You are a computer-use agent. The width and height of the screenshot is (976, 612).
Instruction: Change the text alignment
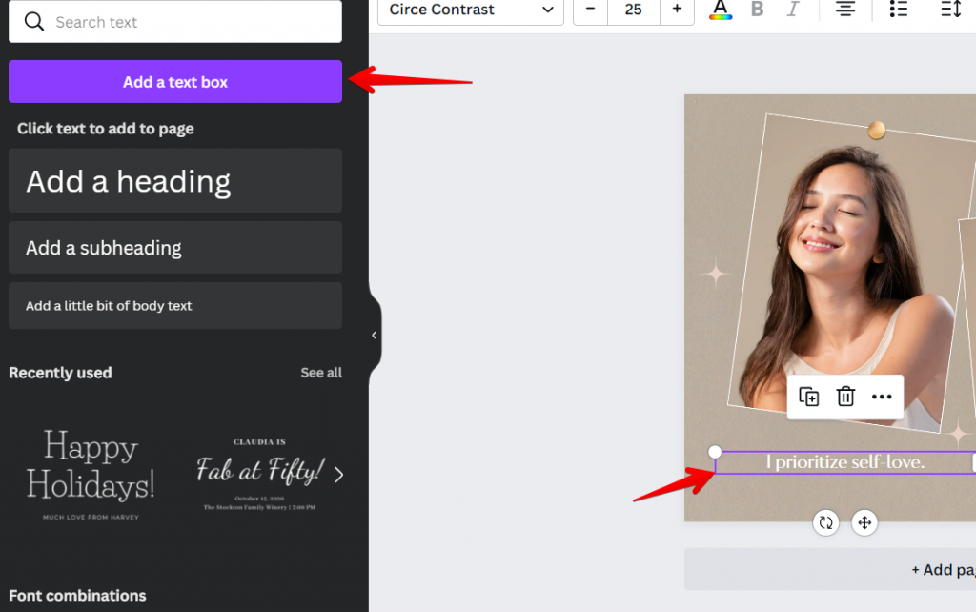click(844, 10)
